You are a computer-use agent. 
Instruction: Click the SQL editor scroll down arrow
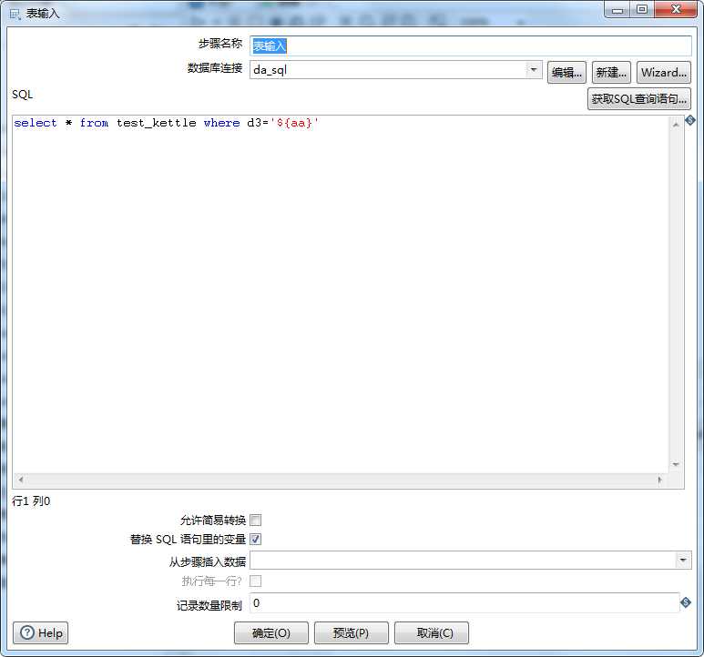[x=676, y=464]
